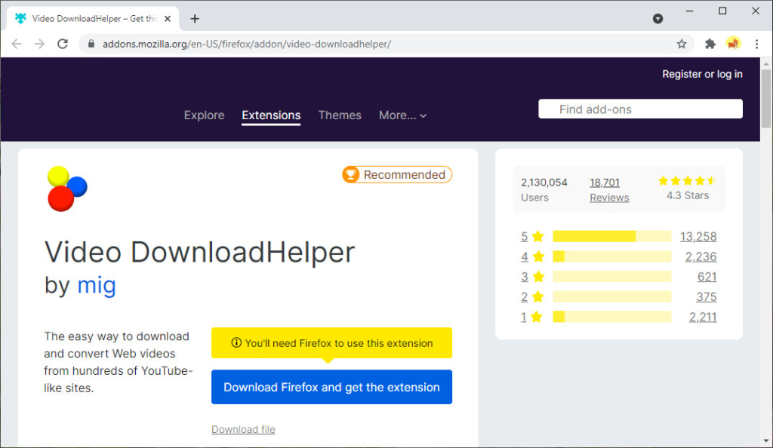Open the 375 two-star reviews count
This screenshot has width=773, height=448.
pos(707,297)
